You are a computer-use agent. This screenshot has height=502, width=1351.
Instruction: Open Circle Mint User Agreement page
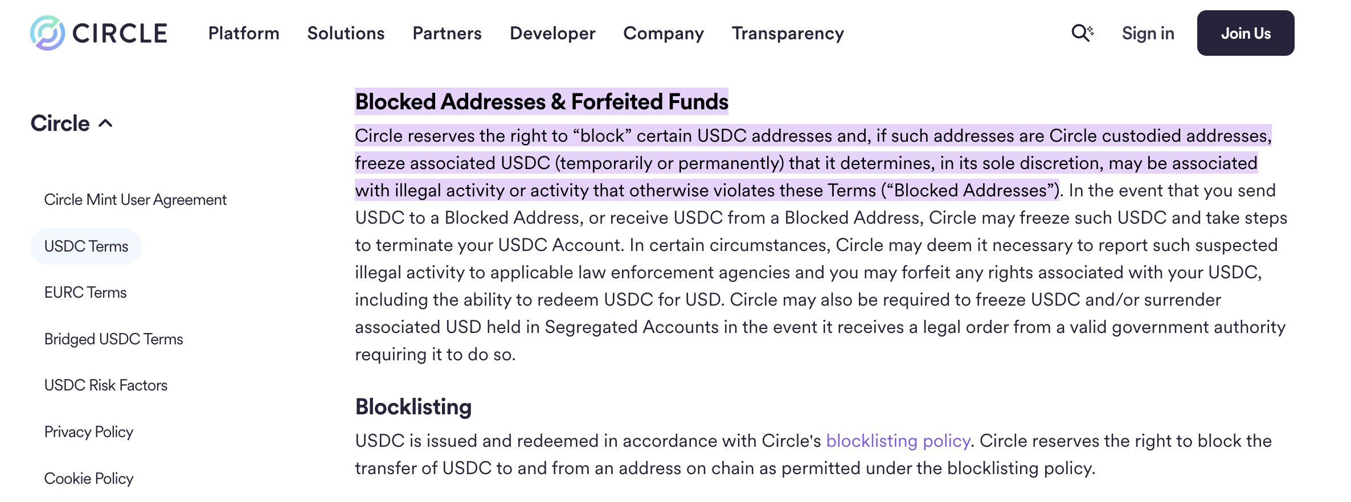(x=135, y=200)
